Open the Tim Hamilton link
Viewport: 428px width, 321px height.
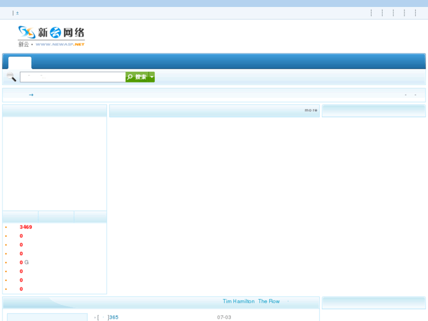tap(238, 302)
